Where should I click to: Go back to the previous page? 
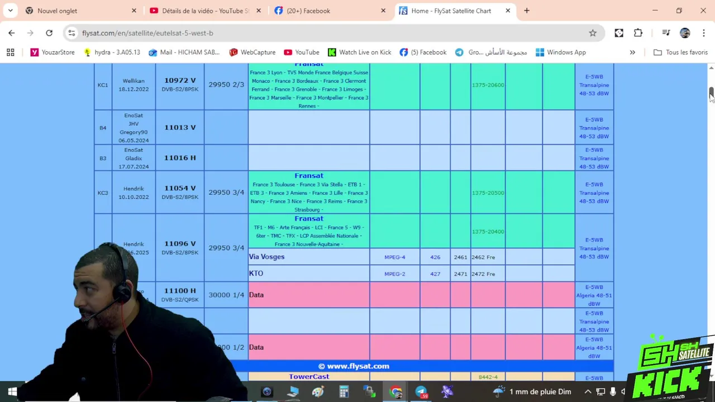[11, 33]
